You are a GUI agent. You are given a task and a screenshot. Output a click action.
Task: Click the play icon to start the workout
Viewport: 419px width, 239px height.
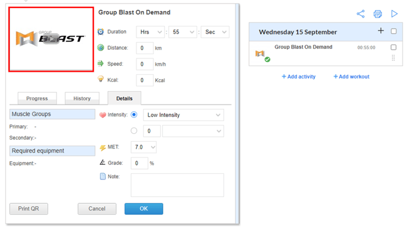395,13
